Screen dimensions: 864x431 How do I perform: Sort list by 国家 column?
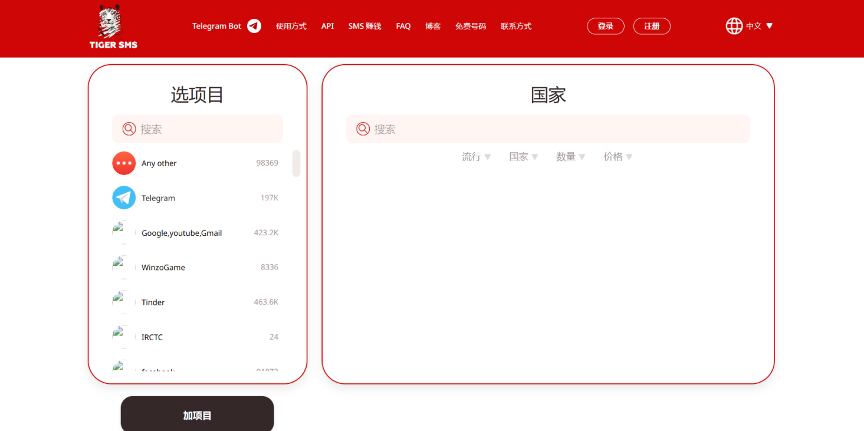pos(523,157)
